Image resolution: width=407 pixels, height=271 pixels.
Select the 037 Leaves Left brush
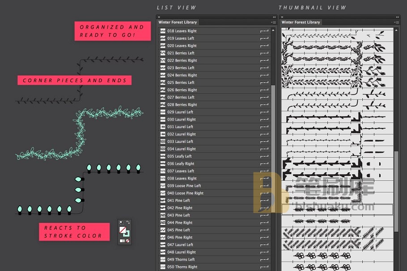pyautogui.click(x=214, y=171)
